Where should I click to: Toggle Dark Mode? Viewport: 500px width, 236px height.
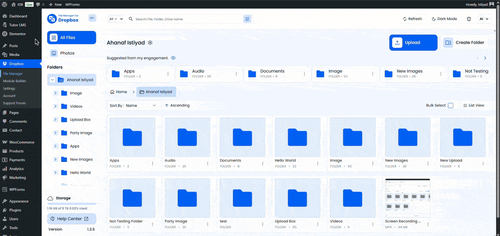click(444, 19)
